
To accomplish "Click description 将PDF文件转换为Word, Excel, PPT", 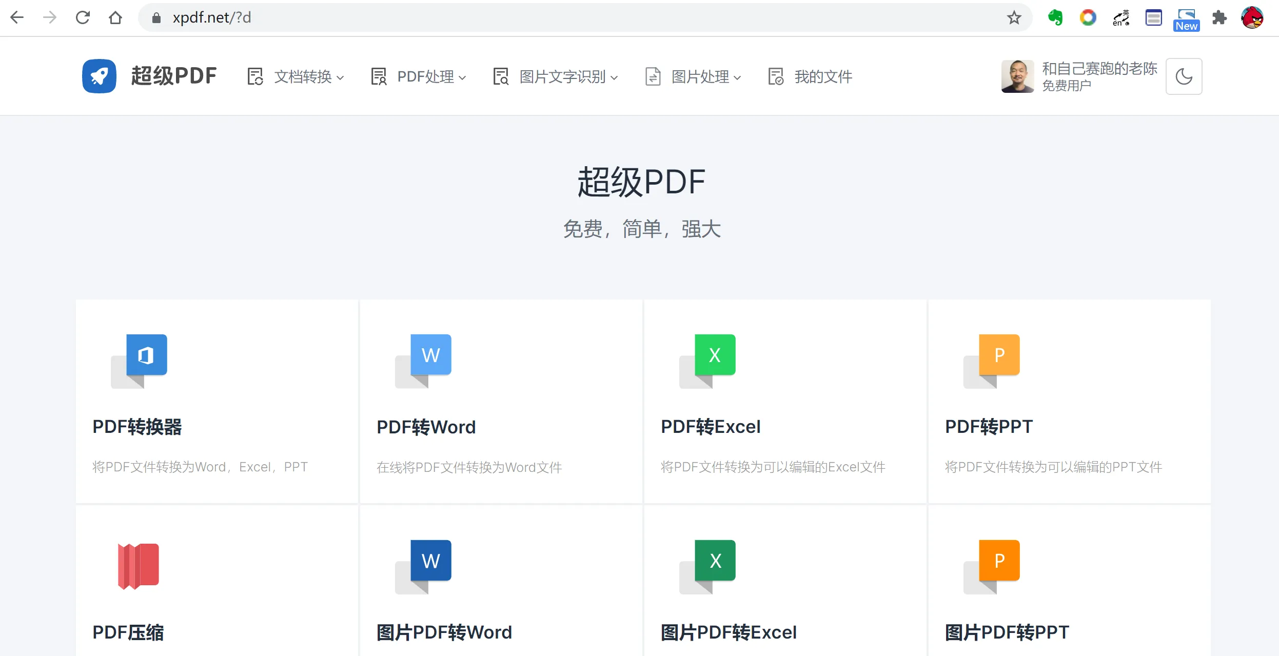I will 200,467.
